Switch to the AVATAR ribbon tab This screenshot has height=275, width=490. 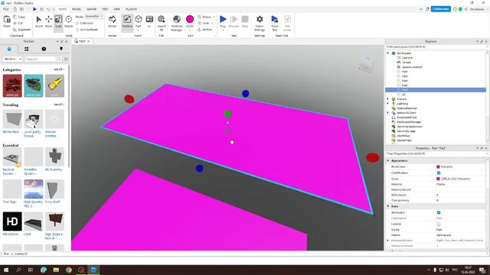[x=92, y=9]
